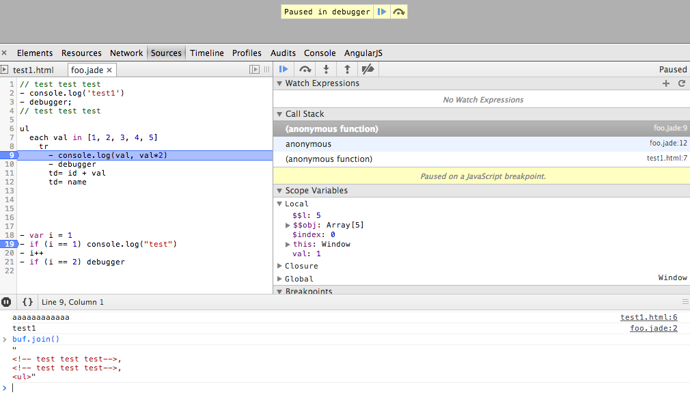
Task: Switch to the Resources tab
Action: [x=81, y=53]
